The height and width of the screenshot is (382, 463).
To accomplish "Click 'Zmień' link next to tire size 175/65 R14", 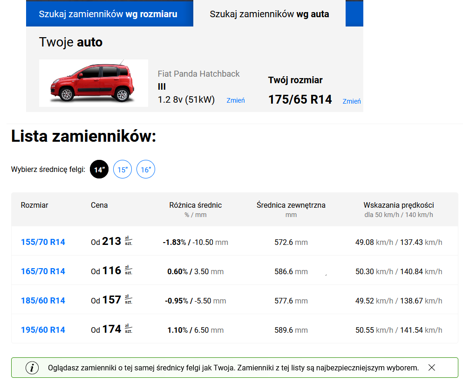I will (x=352, y=101).
